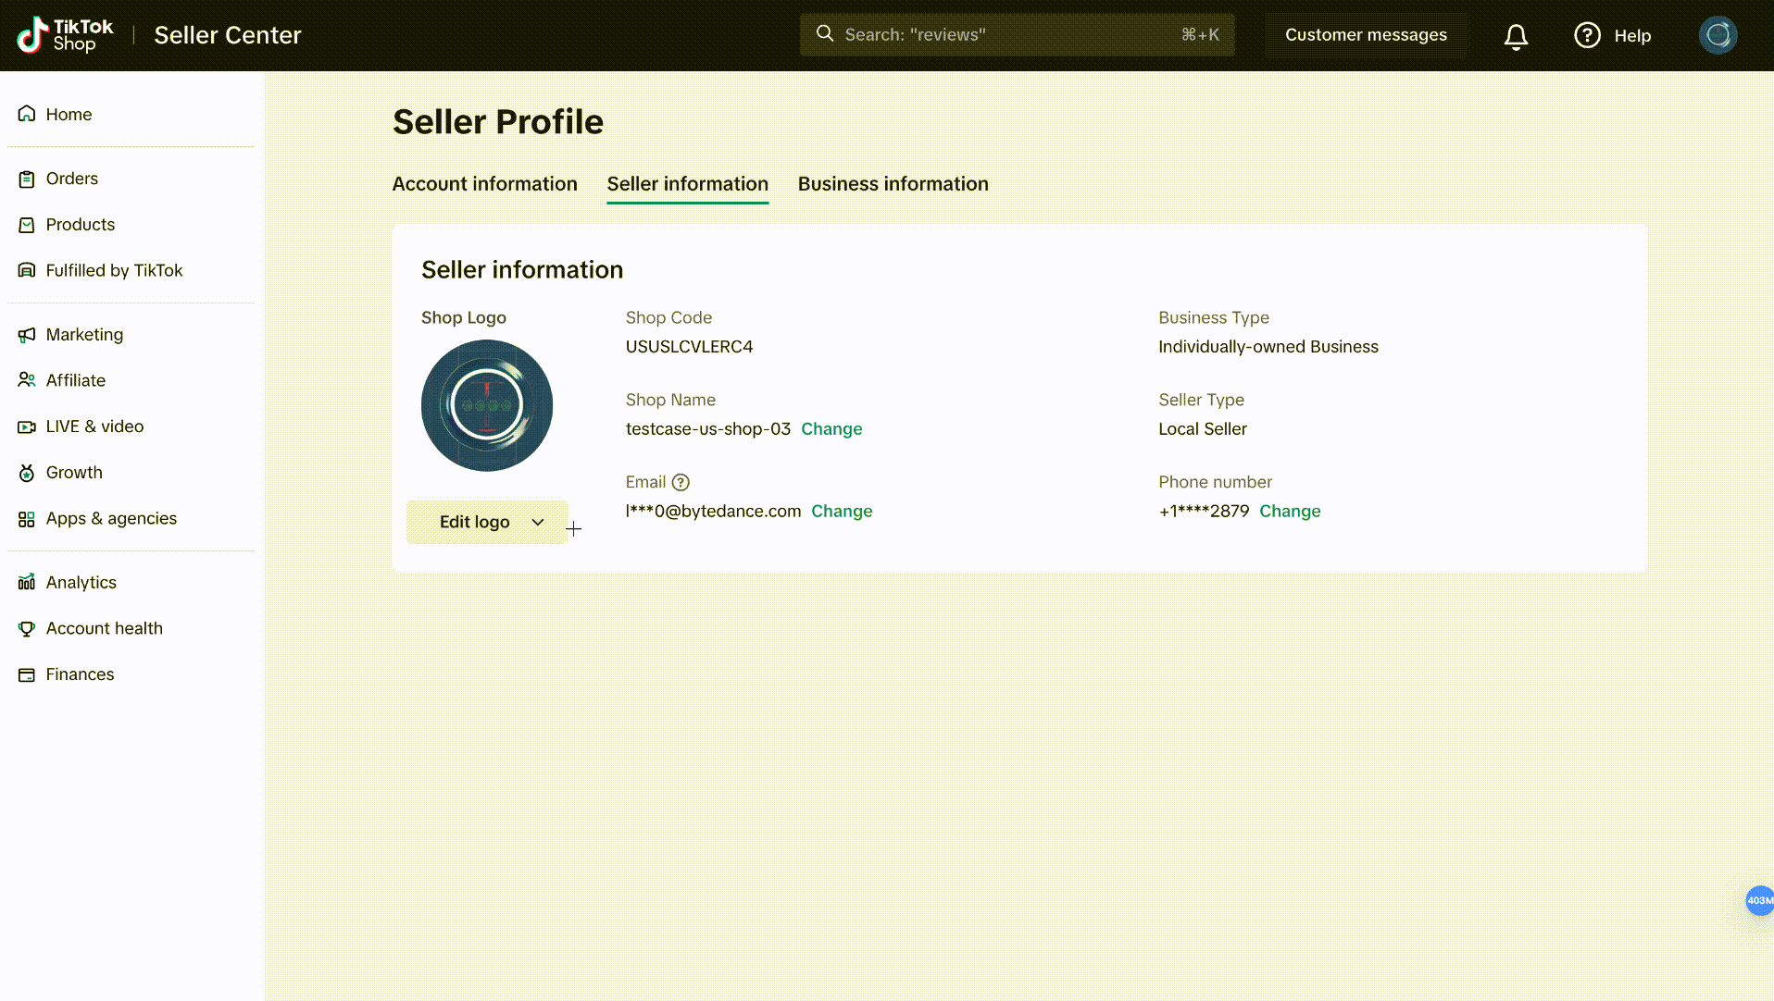Select the Seller information tab
The height and width of the screenshot is (1001, 1774).
687,184
